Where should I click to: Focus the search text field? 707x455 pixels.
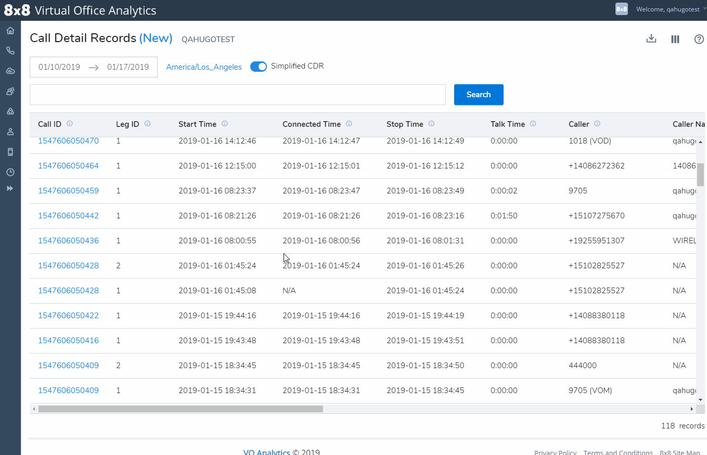[x=238, y=95]
